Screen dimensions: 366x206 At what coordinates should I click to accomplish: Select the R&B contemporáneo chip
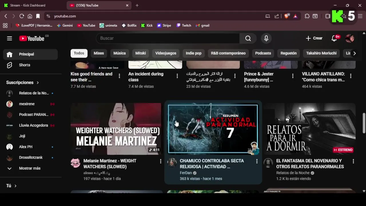coord(228,53)
